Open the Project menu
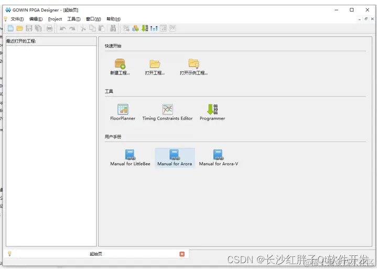377x270 pixels. (x=55, y=19)
